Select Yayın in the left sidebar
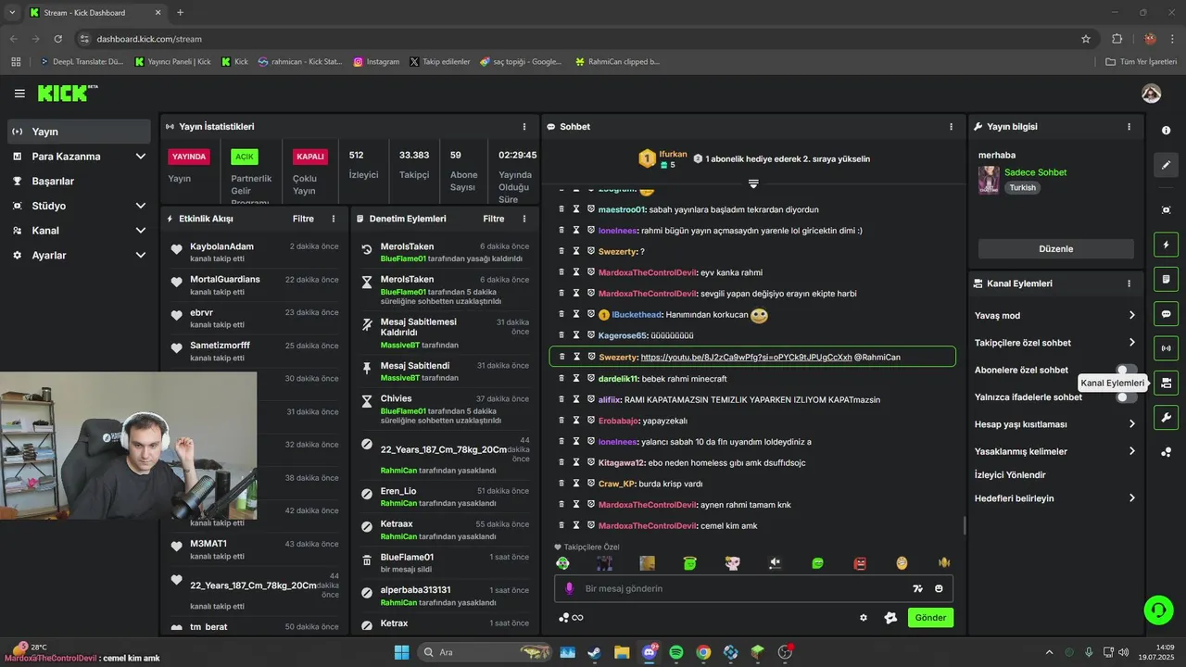This screenshot has width=1186, height=667. pyautogui.click(x=79, y=132)
